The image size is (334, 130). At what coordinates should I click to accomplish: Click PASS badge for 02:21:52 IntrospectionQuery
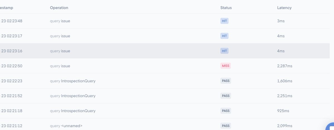pyautogui.click(x=226, y=96)
